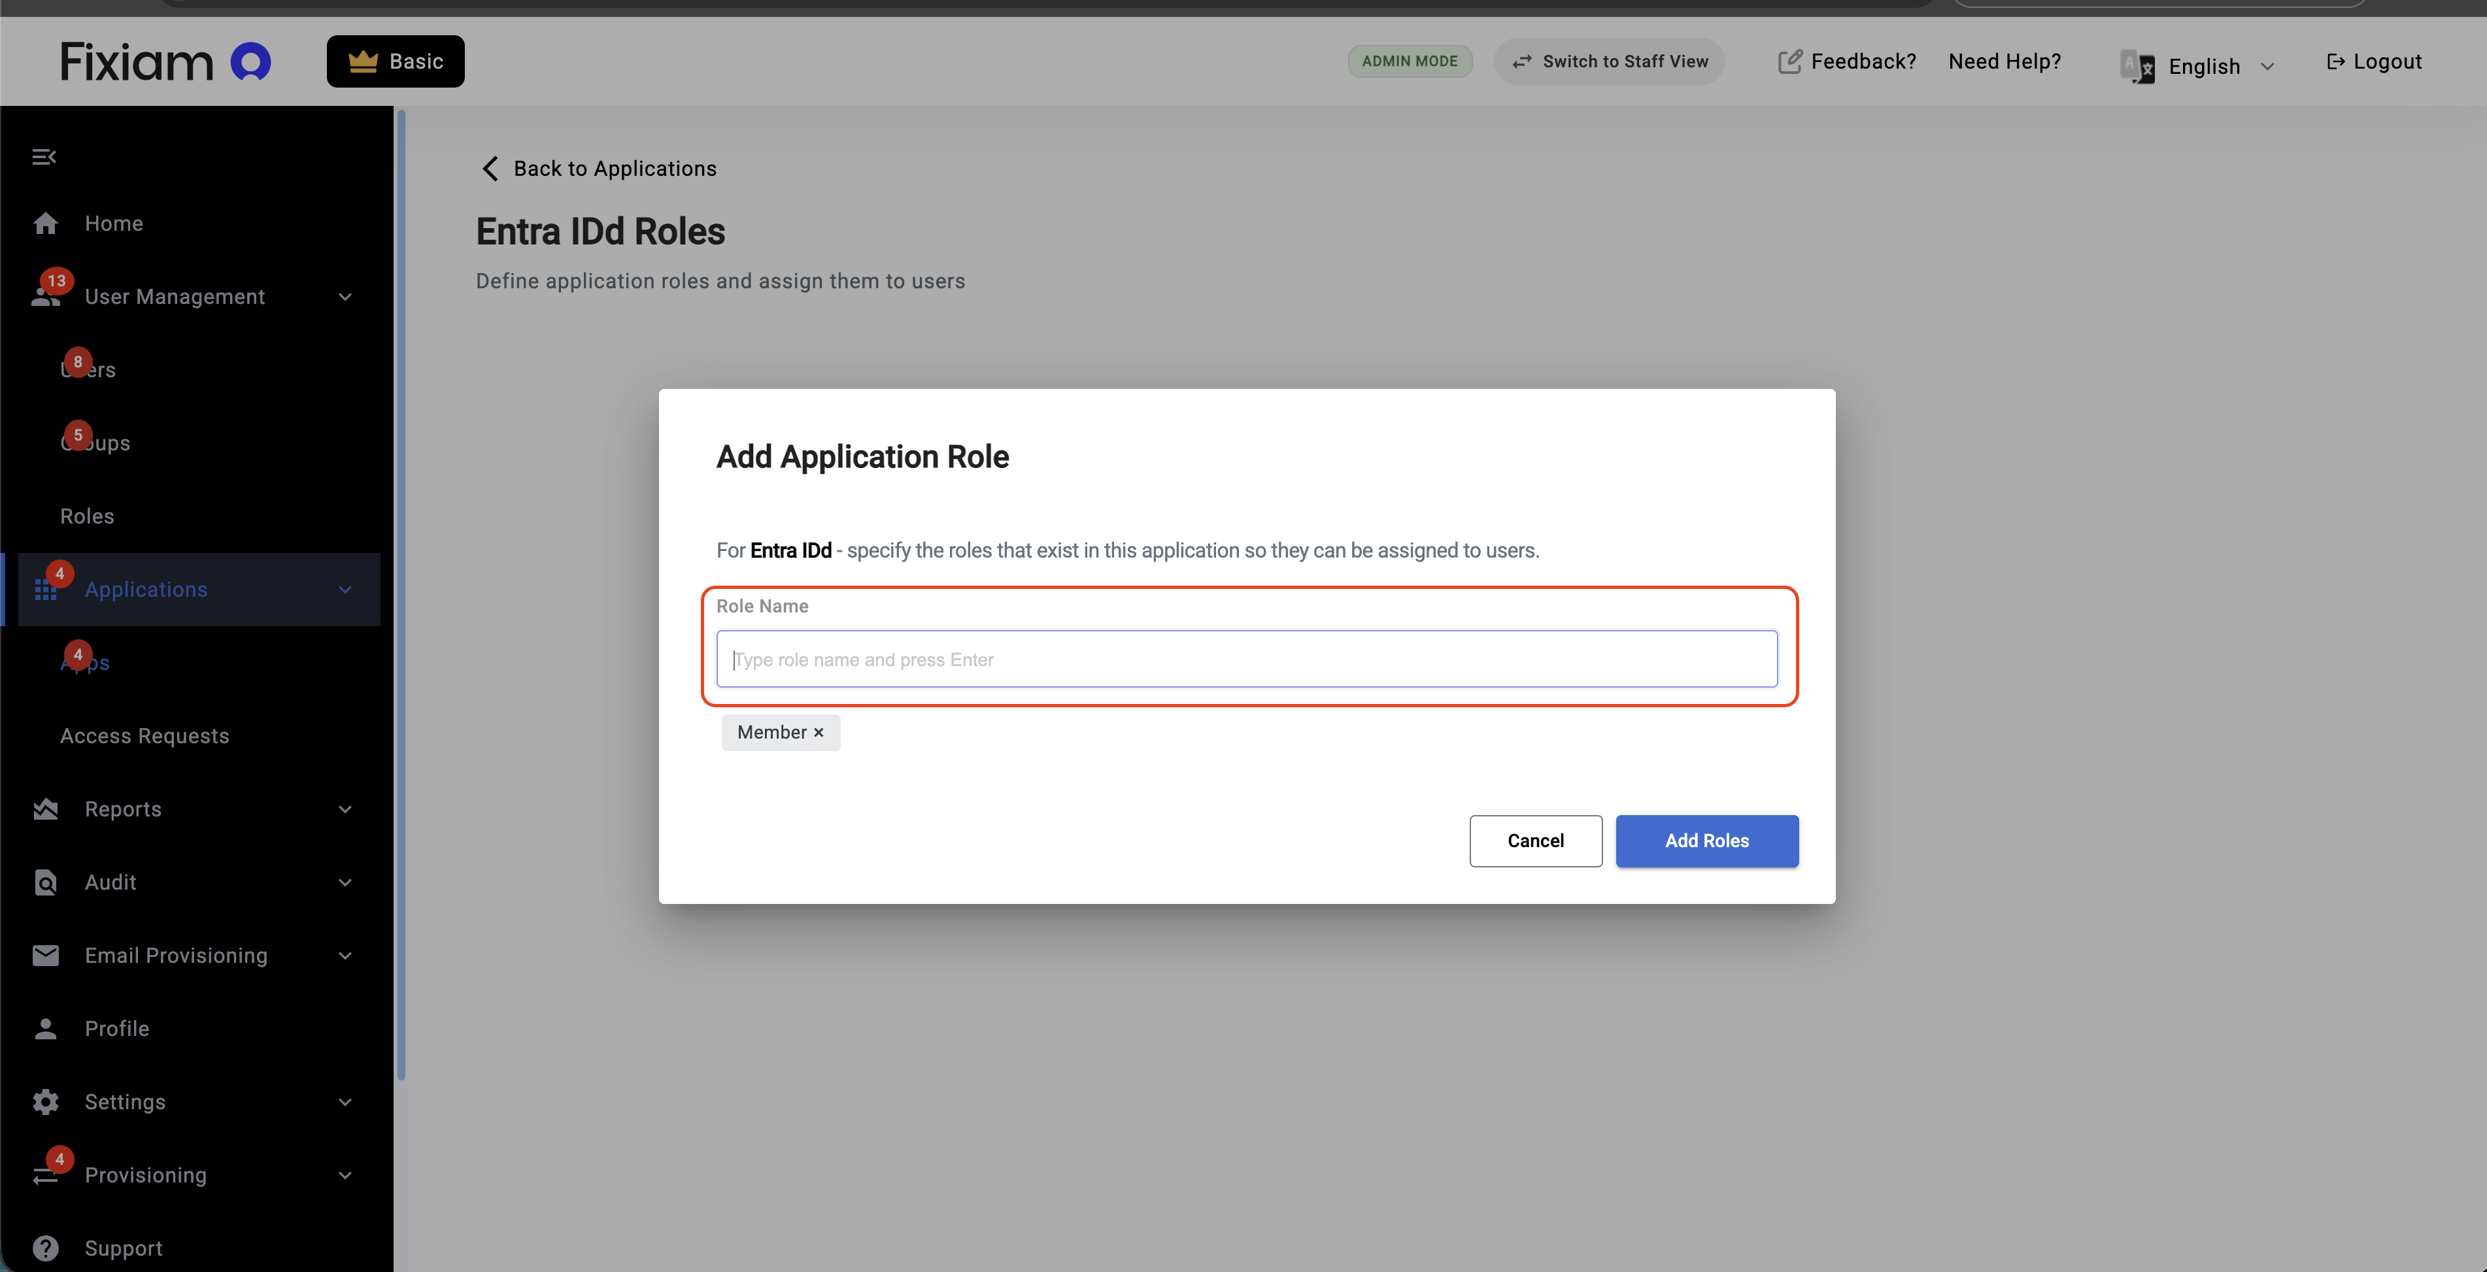The height and width of the screenshot is (1272, 2487).
Task: Switch to Staff View toggle
Action: tap(1608, 61)
